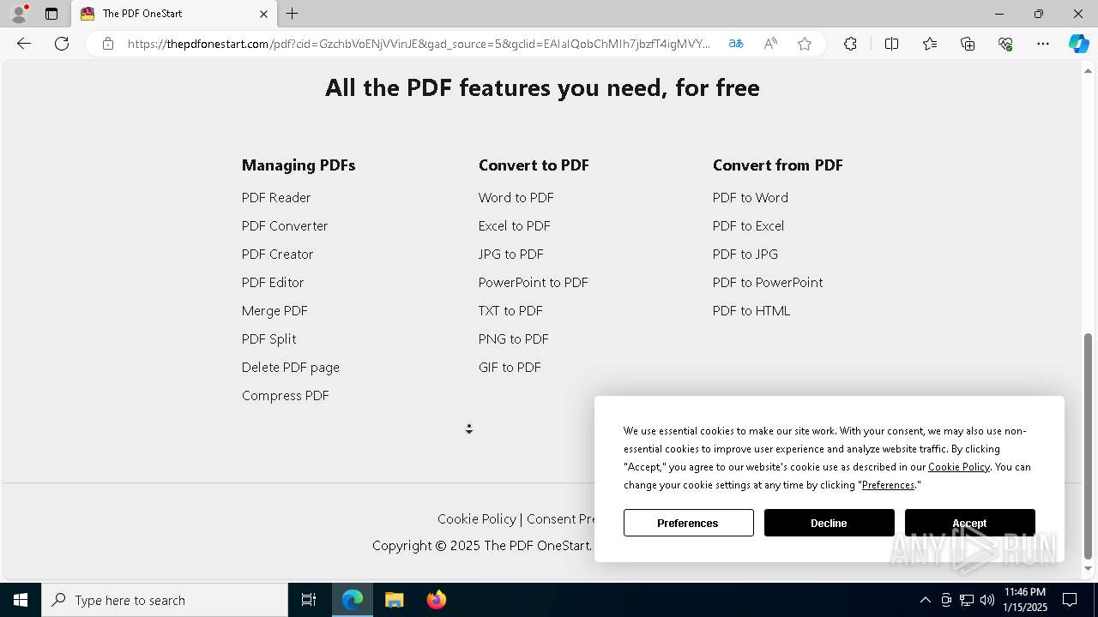
Task: Choose TXT to PDF conversion
Action: coord(510,310)
